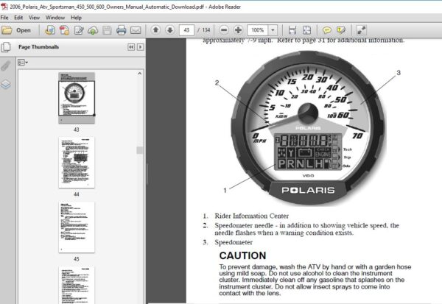
Task: Zoom in with the plus button
Action: point(238,30)
